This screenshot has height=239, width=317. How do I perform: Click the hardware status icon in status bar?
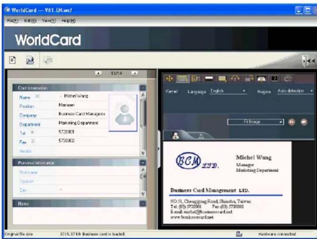click(239, 234)
